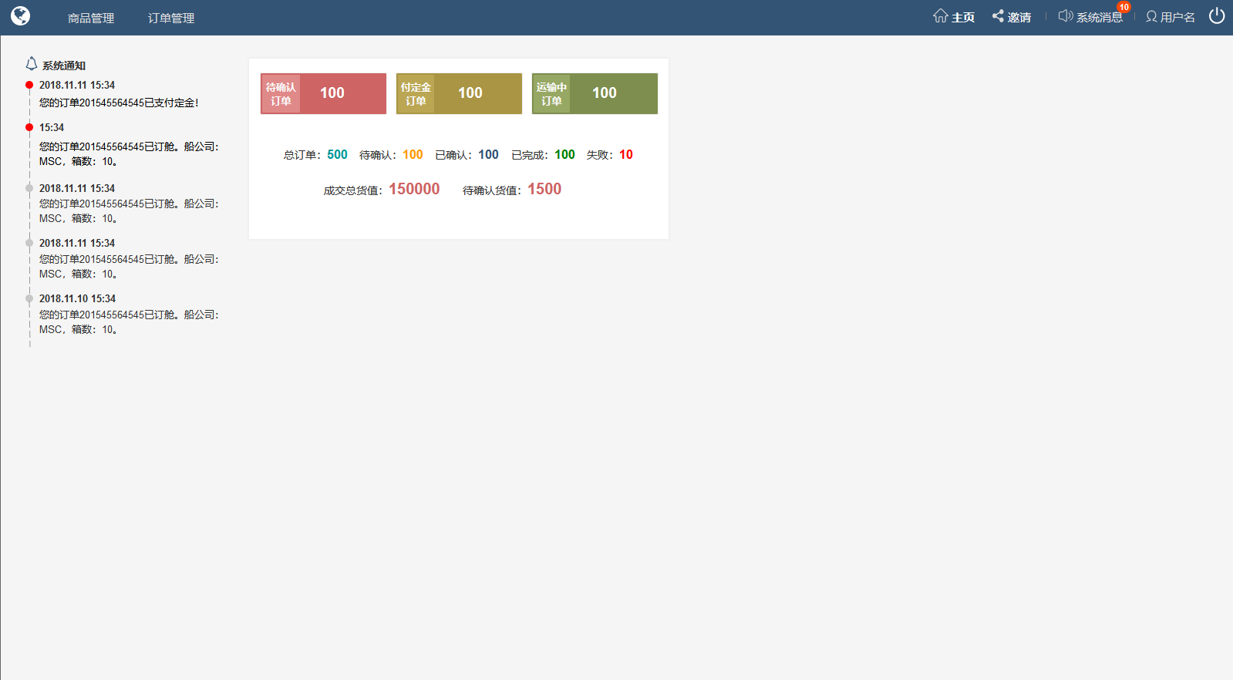
Task: Click the globe logo icon
Action: point(21,16)
